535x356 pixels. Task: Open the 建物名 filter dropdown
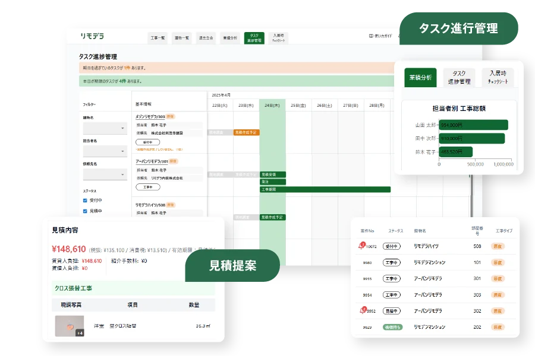click(105, 128)
